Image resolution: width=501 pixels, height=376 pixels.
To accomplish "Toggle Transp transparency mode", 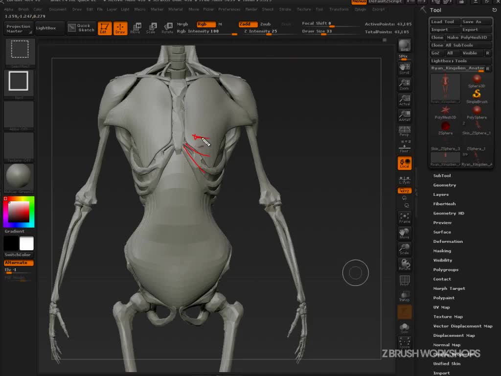I will 404,296.
